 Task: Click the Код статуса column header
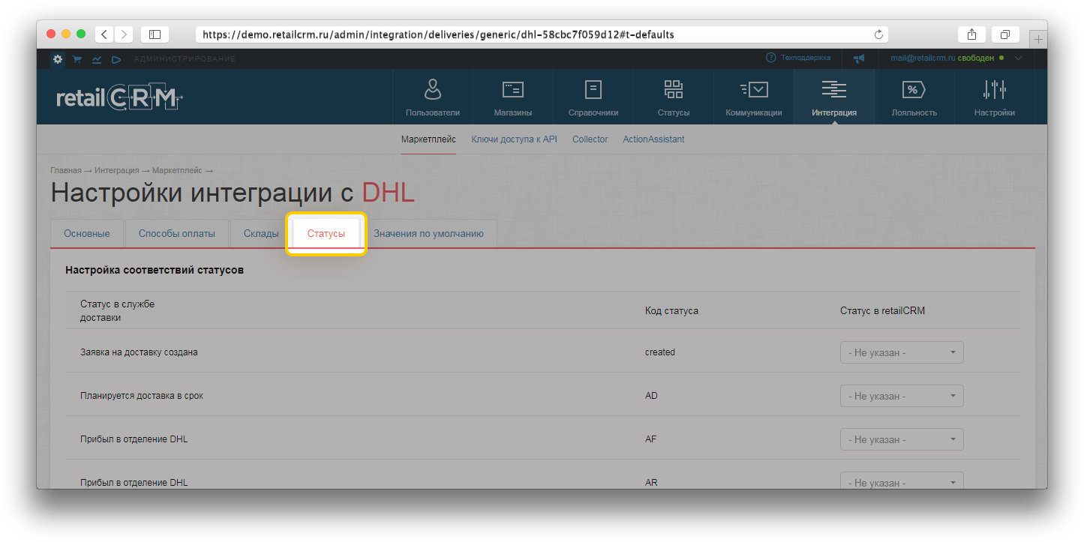(x=671, y=310)
